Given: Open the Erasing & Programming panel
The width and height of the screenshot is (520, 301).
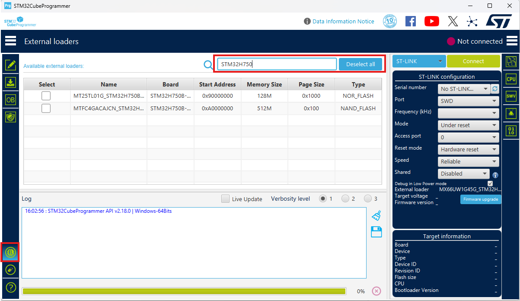Looking at the screenshot, I should (10, 82).
